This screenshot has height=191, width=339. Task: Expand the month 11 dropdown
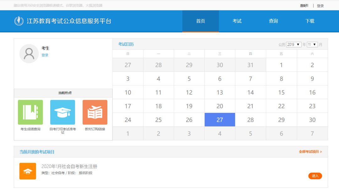tap(312, 45)
